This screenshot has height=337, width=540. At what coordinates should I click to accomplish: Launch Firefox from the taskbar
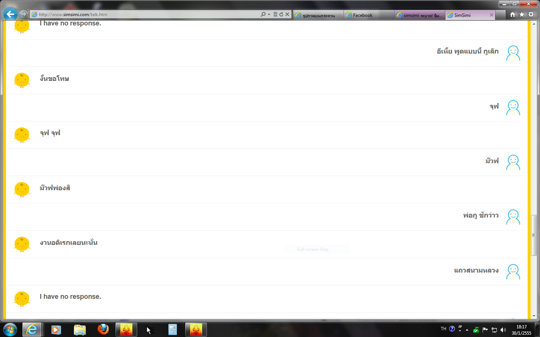103,330
